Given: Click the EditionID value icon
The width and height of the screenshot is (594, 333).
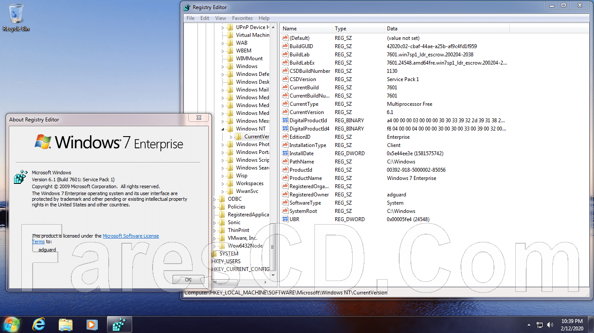Looking at the screenshot, I should (285, 137).
